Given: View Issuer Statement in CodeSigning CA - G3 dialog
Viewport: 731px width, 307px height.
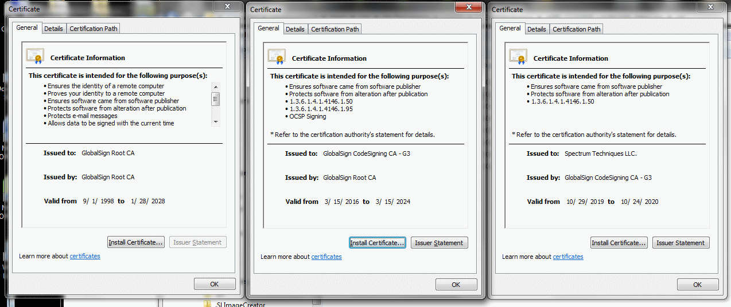Looking at the screenshot, I should click(x=440, y=243).
